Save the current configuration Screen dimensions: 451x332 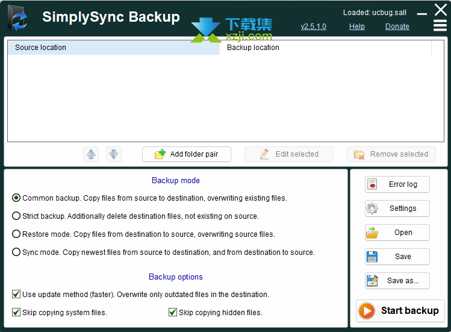[397, 257]
